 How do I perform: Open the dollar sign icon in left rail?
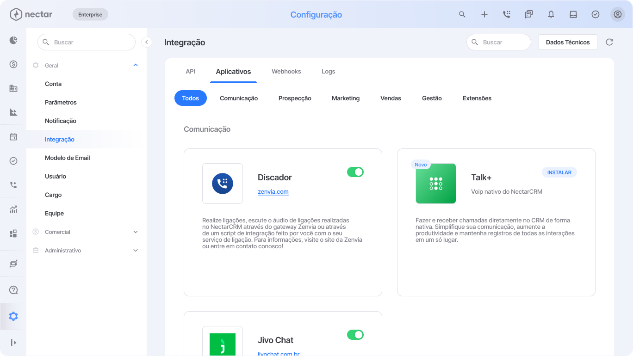click(13, 64)
